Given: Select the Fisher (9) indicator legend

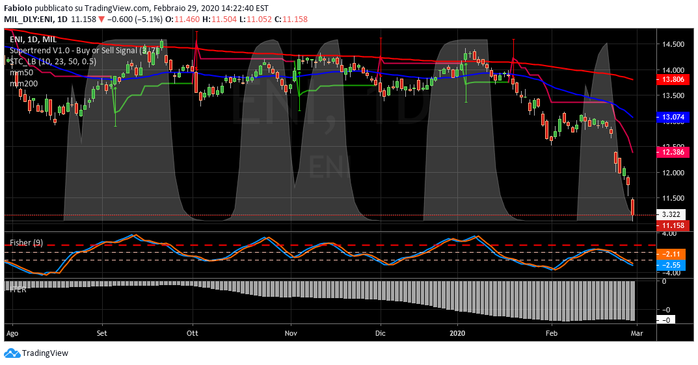Looking at the screenshot, I should click(x=26, y=243).
